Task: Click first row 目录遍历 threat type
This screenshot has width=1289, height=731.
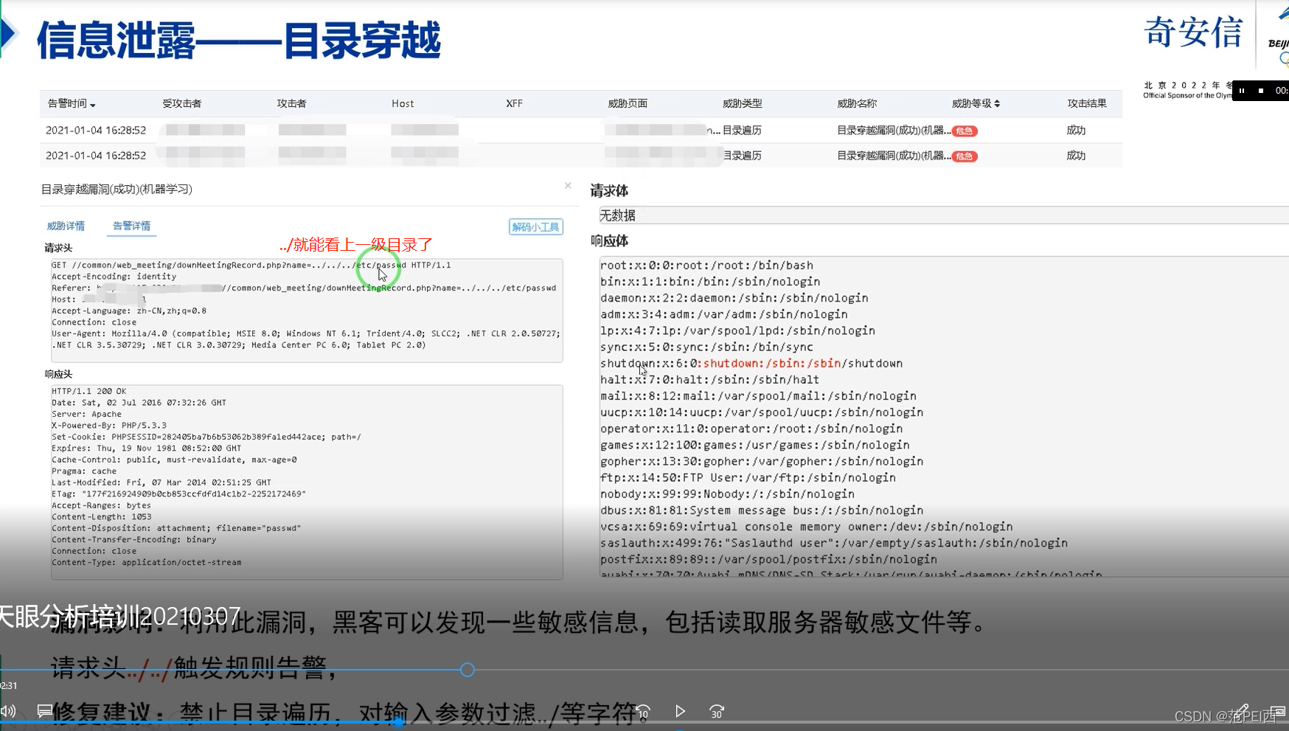Action: coord(742,130)
